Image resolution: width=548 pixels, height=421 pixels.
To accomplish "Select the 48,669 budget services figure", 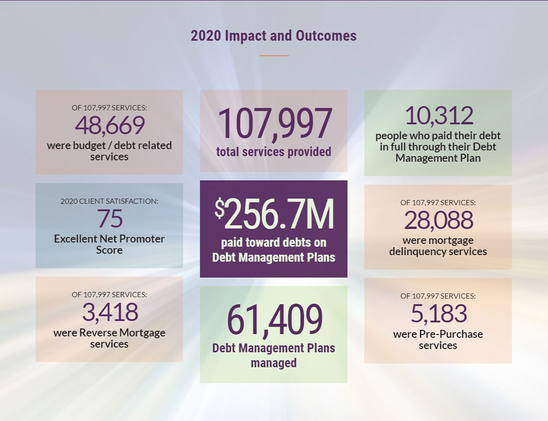I will tap(109, 126).
